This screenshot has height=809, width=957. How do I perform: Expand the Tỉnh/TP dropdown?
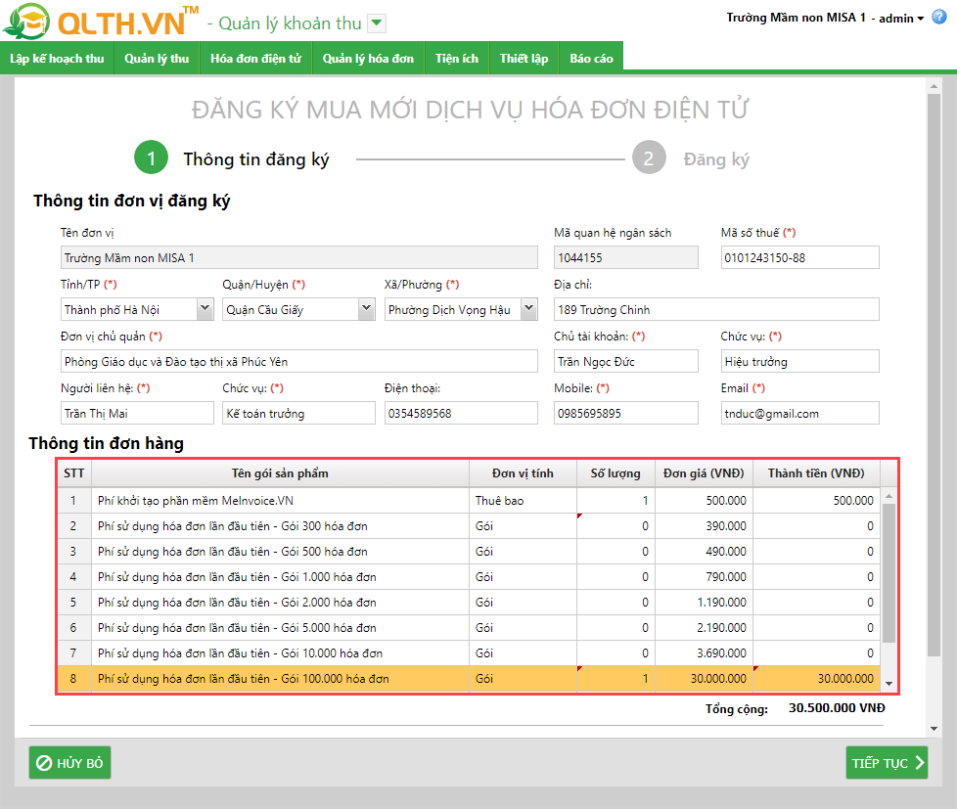tap(205, 309)
